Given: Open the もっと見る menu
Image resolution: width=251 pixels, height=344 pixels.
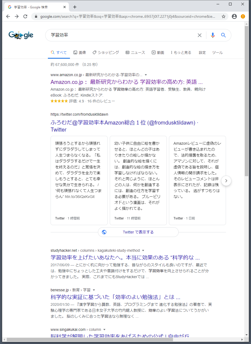Looking at the screenshot, I should (181, 53).
